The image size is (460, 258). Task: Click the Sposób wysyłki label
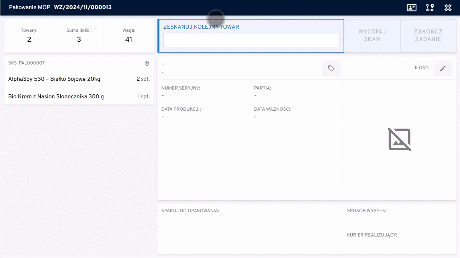tap(367, 211)
